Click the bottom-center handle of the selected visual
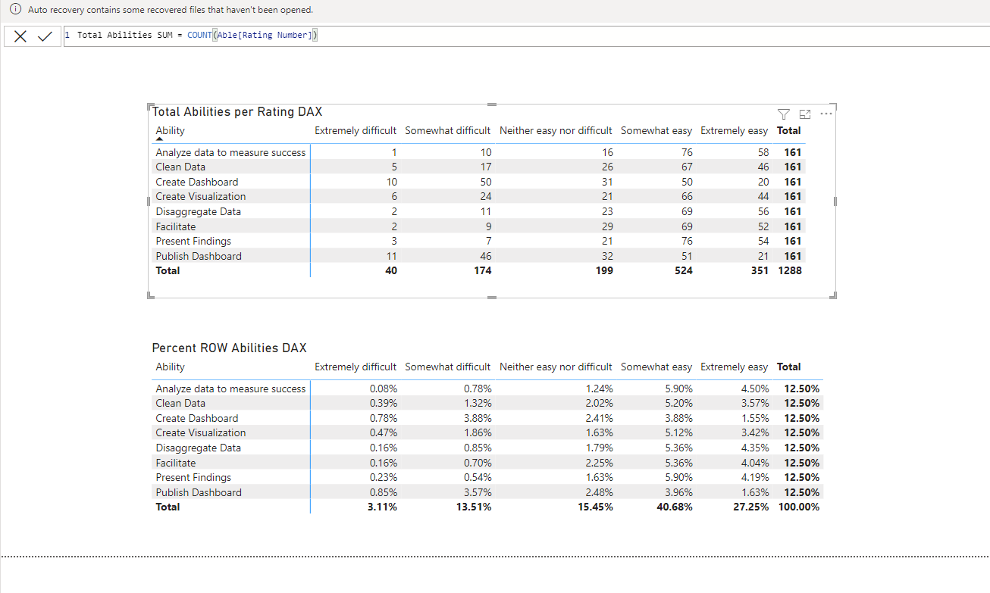990x593 pixels. [491, 297]
